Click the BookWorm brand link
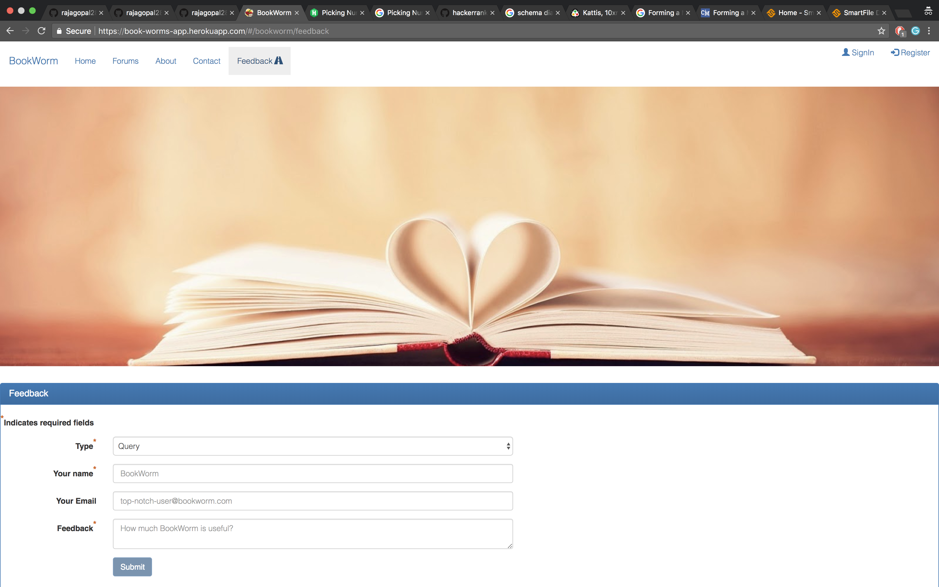 (x=33, y=61)
